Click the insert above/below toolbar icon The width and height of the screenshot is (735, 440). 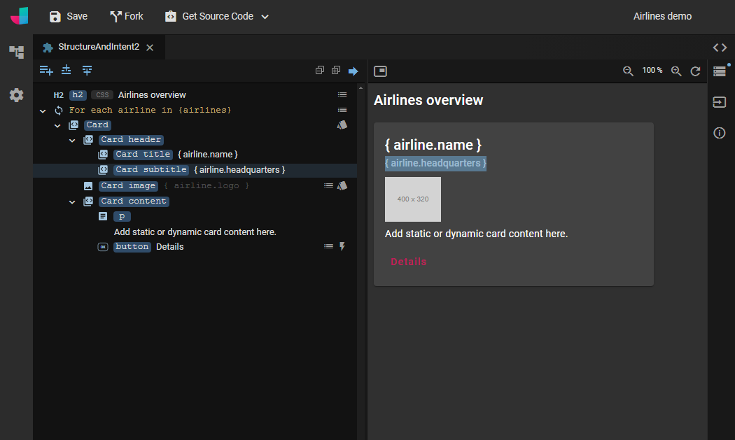[66, 70]
